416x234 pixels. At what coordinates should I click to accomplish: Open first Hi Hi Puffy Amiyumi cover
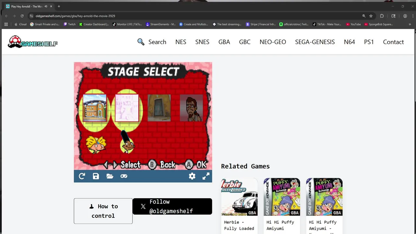point(282,197)
